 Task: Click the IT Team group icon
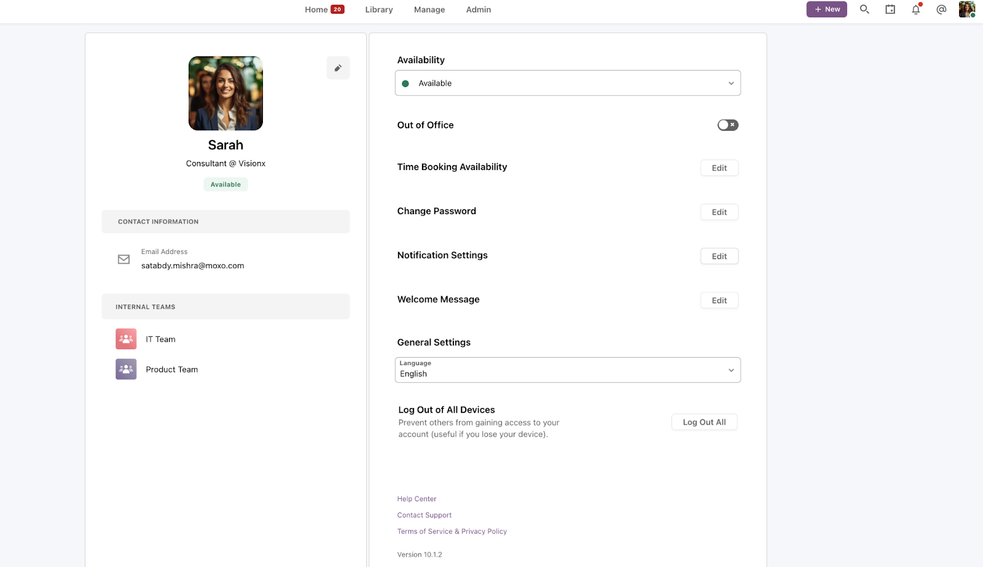[125, 338]
